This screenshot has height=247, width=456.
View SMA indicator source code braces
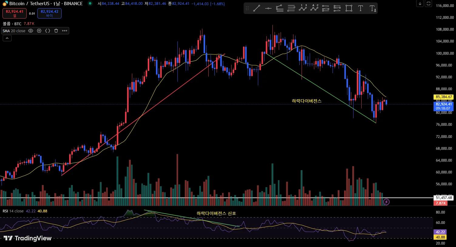click(x=48, y=31)
